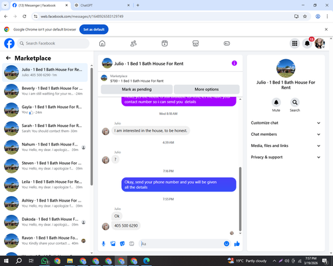Viewport: 333px width, 266px height.
Task: Open the Home feed icon
Action: (102, 43)
